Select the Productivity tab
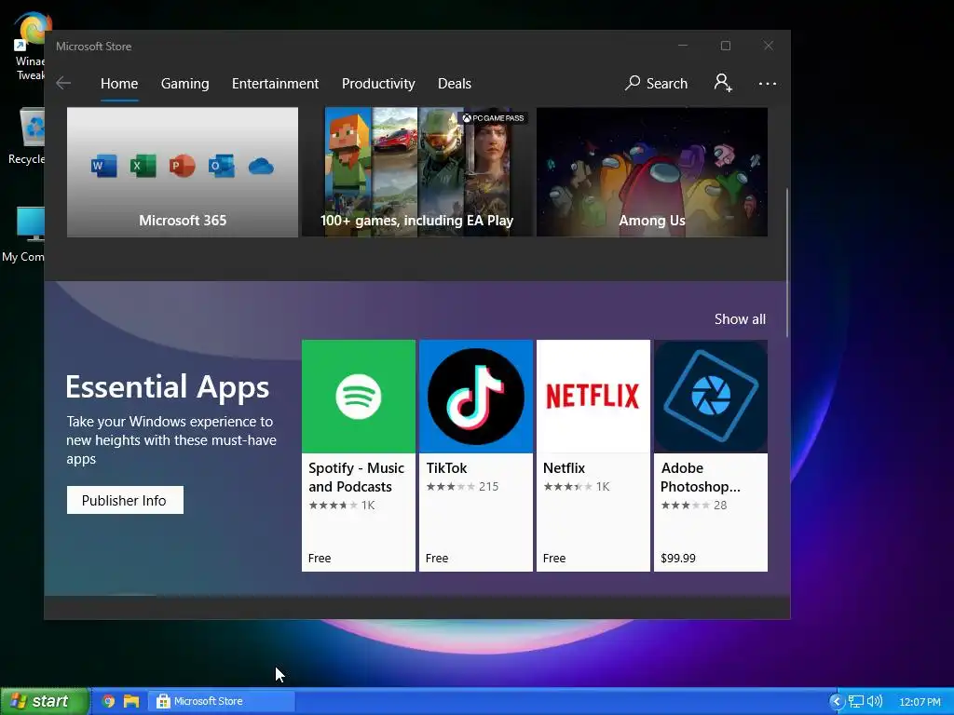This screenshot has width=954, height=715. 378,83
